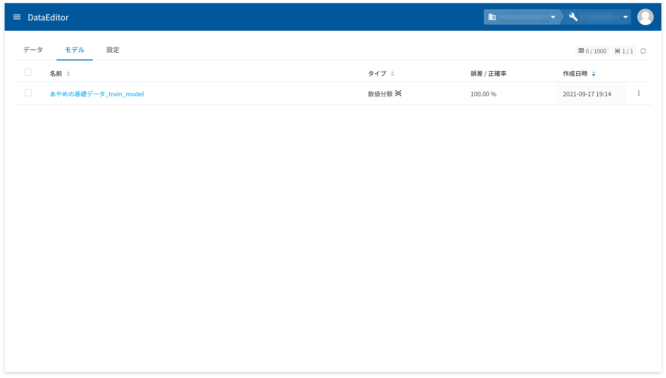Click the wrench project icon
Image resolution: width=666 pixels, height=378 pixels.
pos(574,17)
